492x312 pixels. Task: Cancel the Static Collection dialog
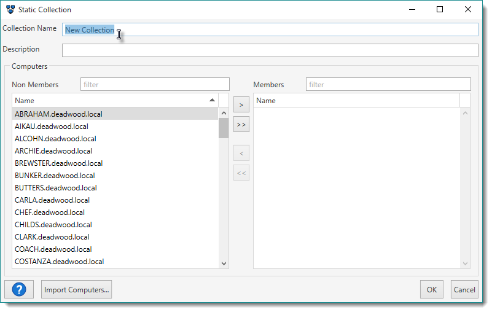coord(464,289)
